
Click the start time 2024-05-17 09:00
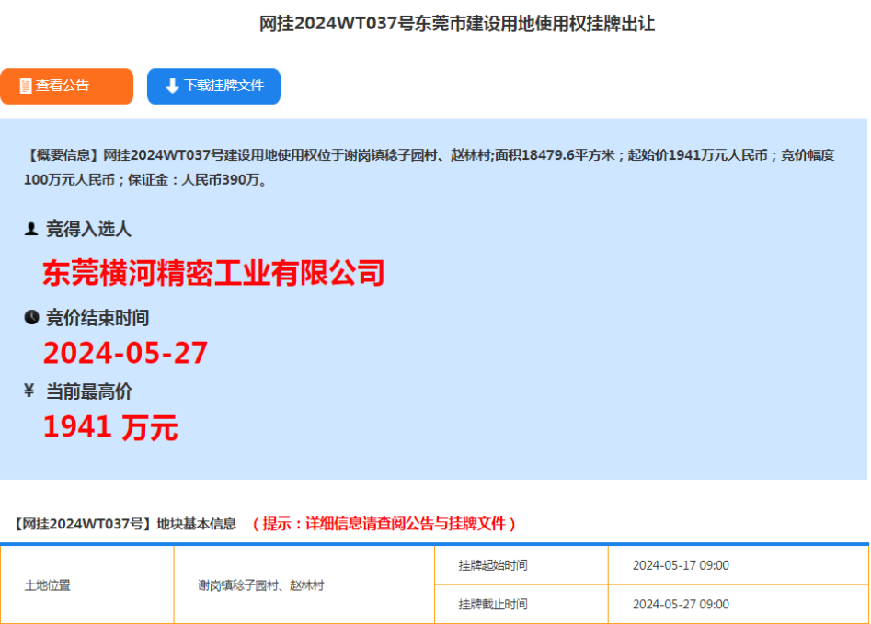[x=681, y=565]
